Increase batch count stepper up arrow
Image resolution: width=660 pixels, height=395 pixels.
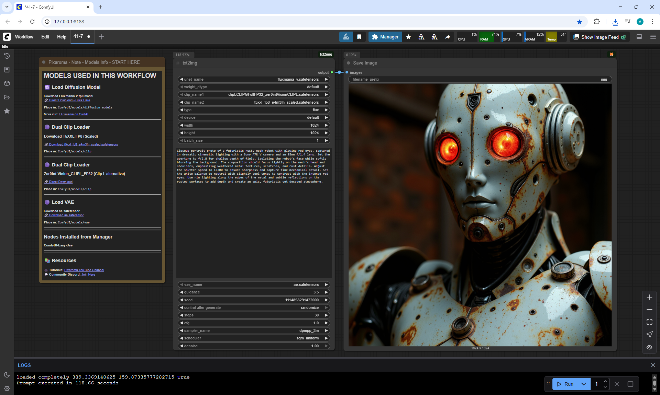pyautogui.click(x=605, y=381)
